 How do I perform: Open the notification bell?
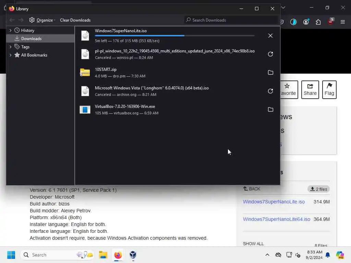pyautogui.click(x=328, y=255)
